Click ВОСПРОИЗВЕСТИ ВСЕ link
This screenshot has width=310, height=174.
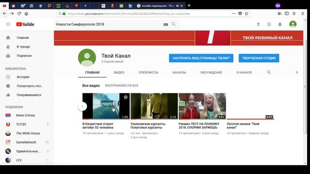tap(122, 86)
